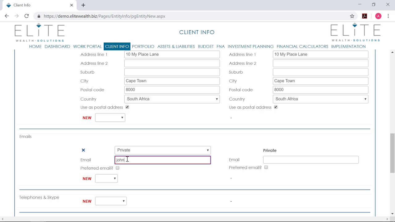The height and width of the screenshot is (222, 395).
Task: Go to the PORTFOLIO menu
Action: [x=143, y=47]
